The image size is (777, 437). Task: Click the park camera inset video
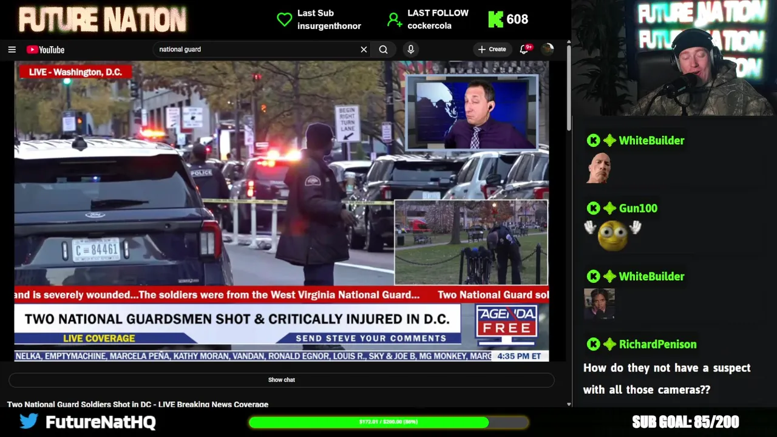[x=471, y=243]
